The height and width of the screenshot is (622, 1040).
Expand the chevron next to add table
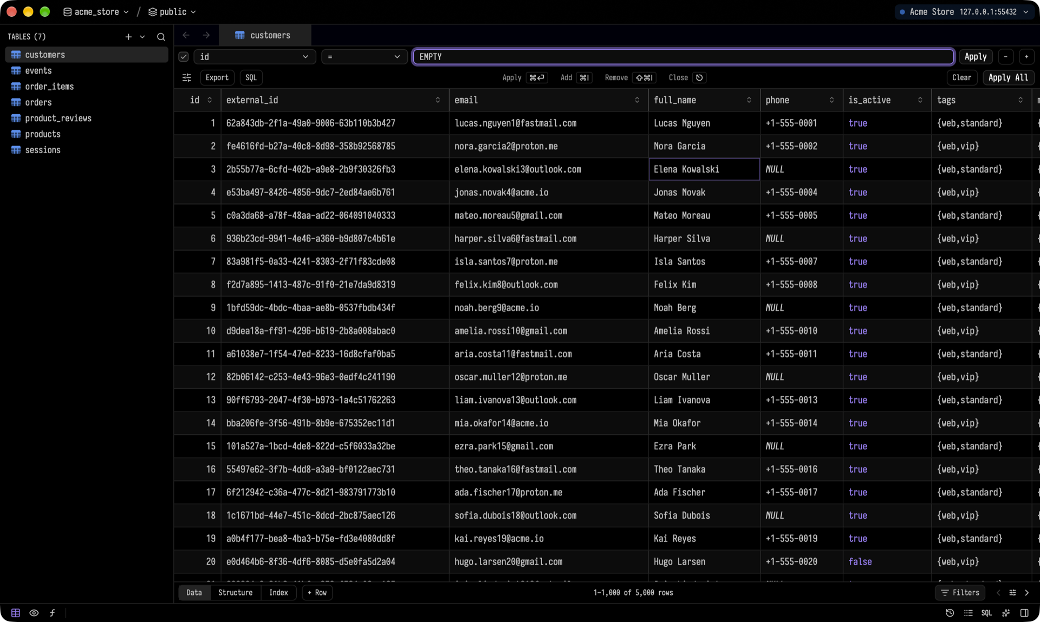[x=142, y=37]
